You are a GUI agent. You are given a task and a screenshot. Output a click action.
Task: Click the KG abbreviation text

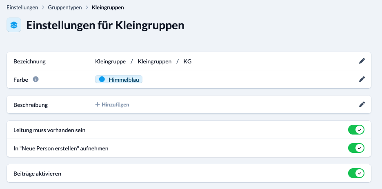pos(187,61)
